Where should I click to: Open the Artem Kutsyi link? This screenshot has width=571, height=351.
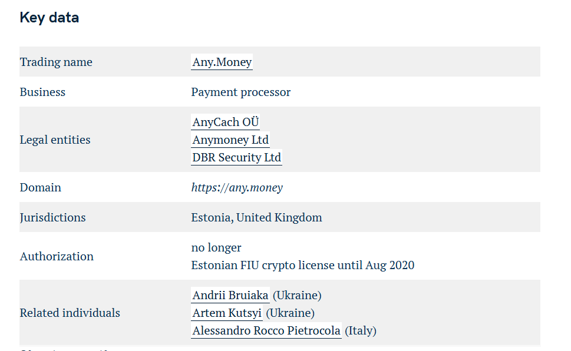[x=227, y=313]
